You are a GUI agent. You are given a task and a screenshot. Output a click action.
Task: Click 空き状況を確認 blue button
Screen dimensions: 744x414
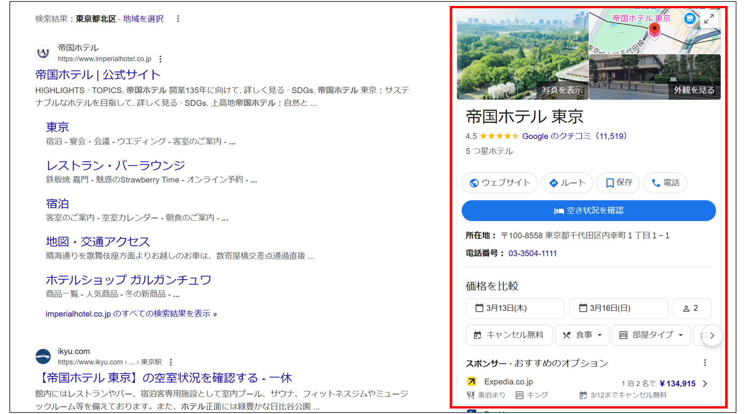[589, 210]
